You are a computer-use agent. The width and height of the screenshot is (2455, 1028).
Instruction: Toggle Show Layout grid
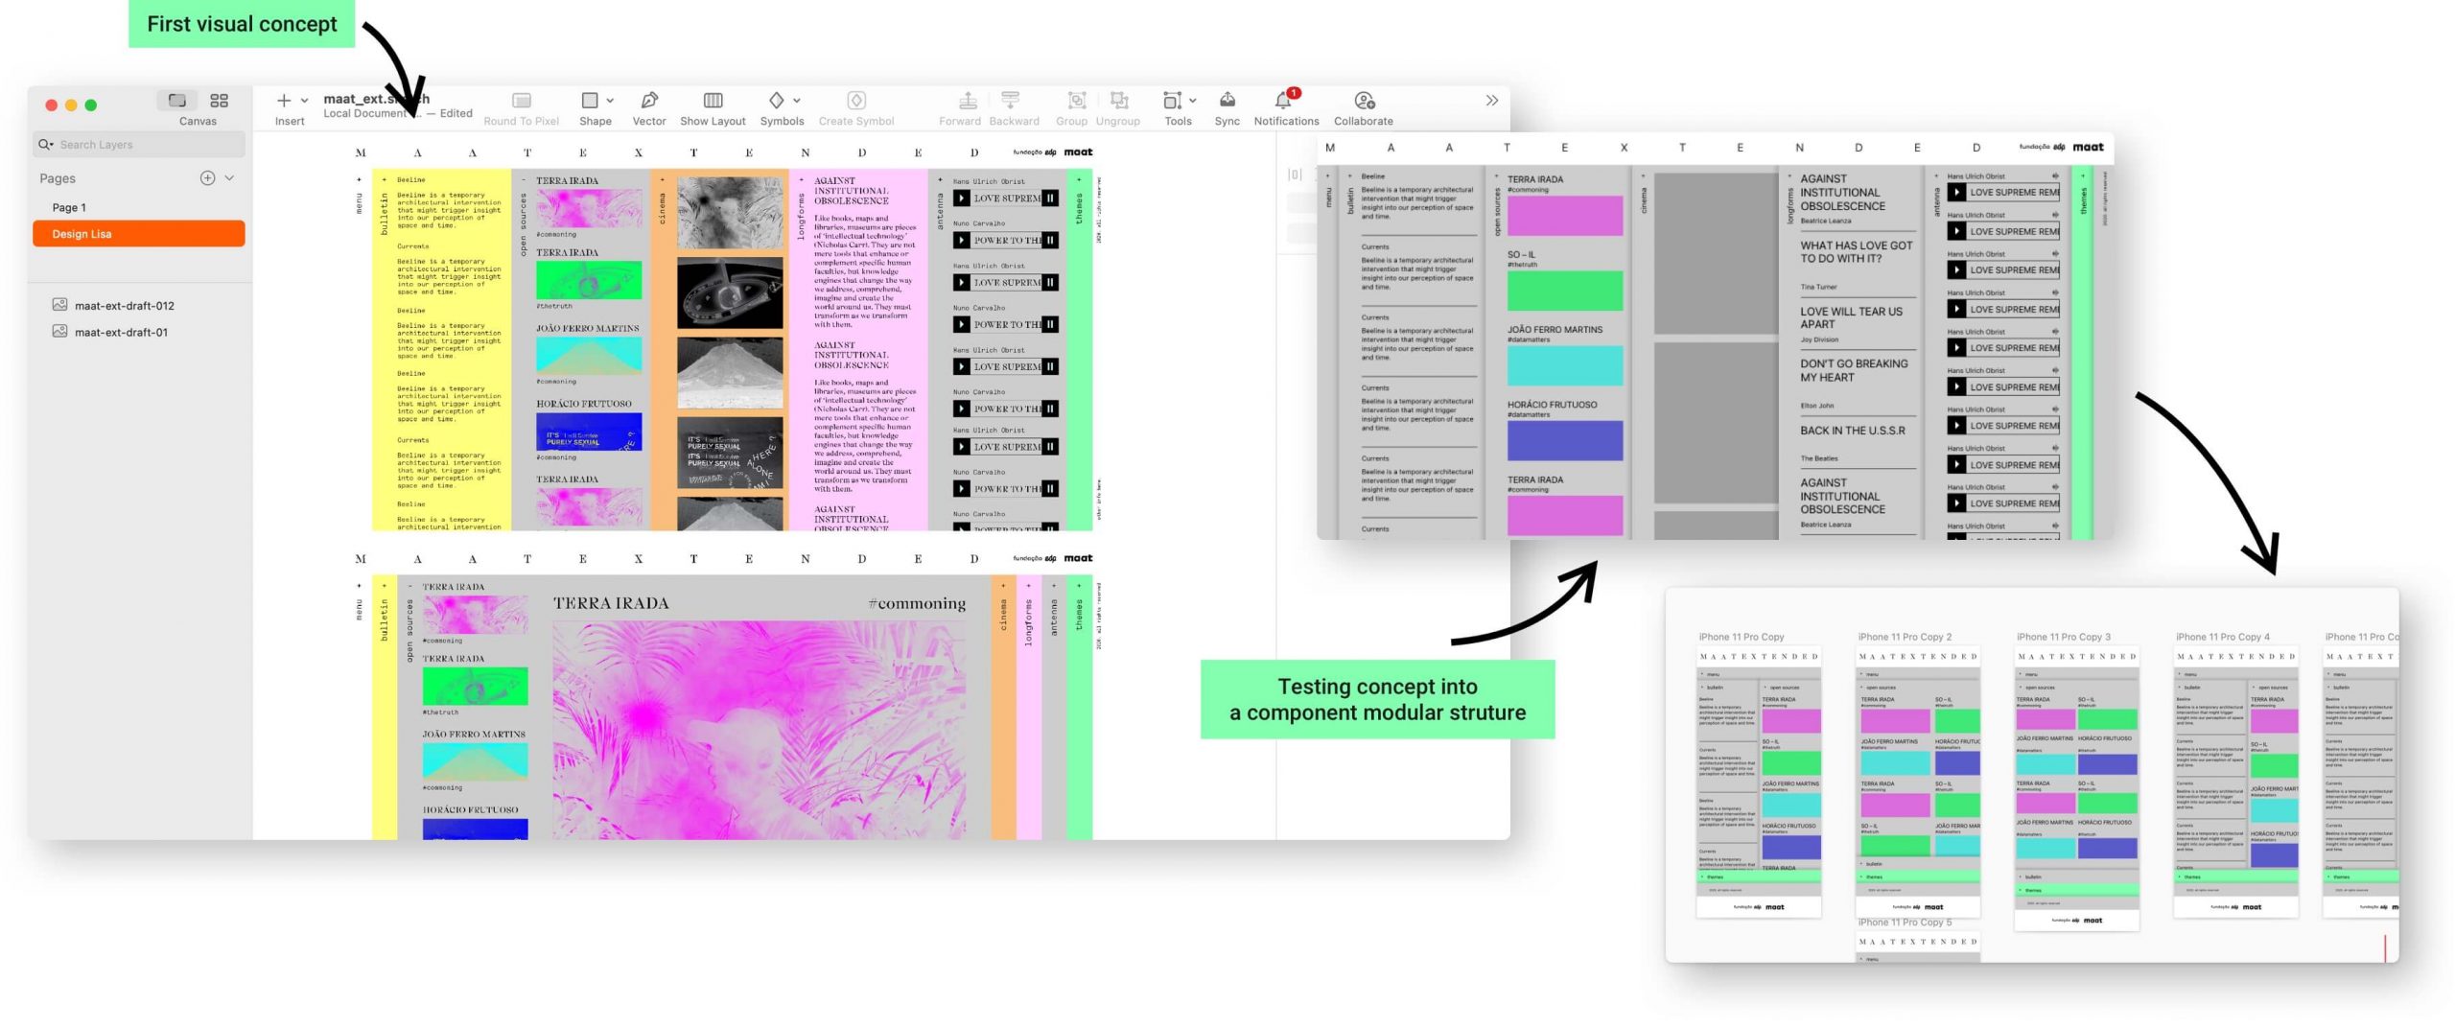tap(712, 101)
